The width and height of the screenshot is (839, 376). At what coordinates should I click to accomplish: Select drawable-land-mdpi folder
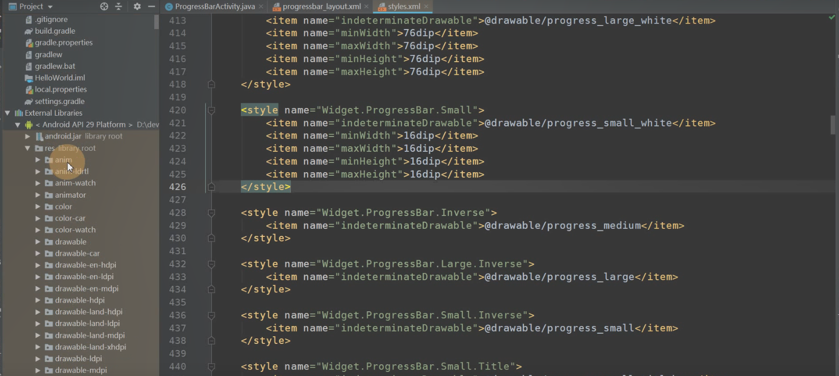click(90, 336)
